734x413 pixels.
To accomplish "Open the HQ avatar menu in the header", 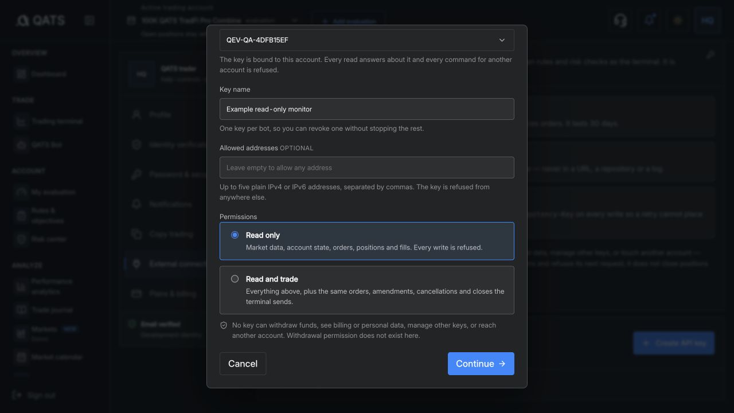I will tap(708, 20).
